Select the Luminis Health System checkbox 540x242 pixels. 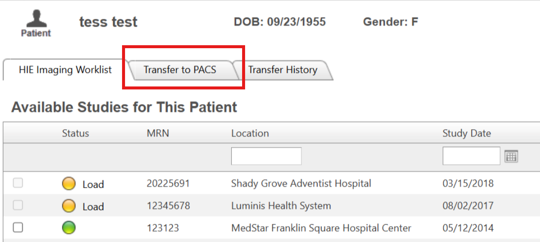tap(18, 205)
